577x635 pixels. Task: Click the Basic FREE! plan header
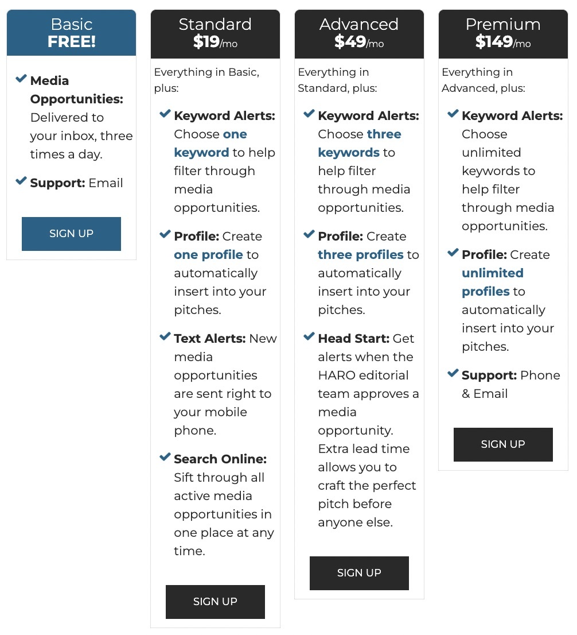71,32
